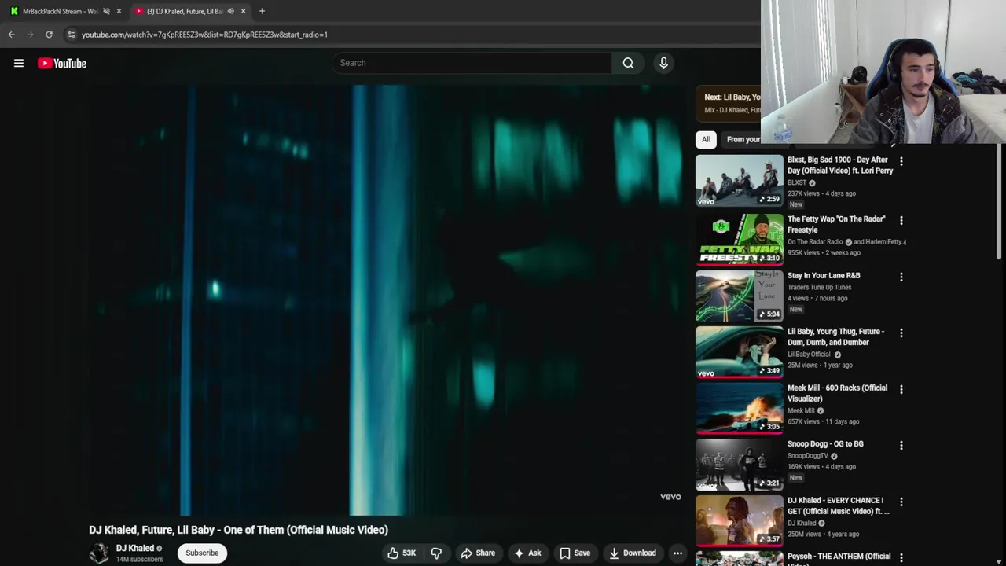Open options for EVERY CHANCE I GET

(x=901, y=502)
